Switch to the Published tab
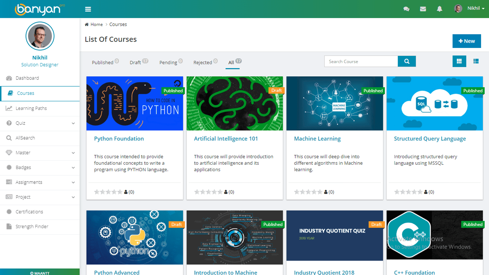 [x=105, y=62]
